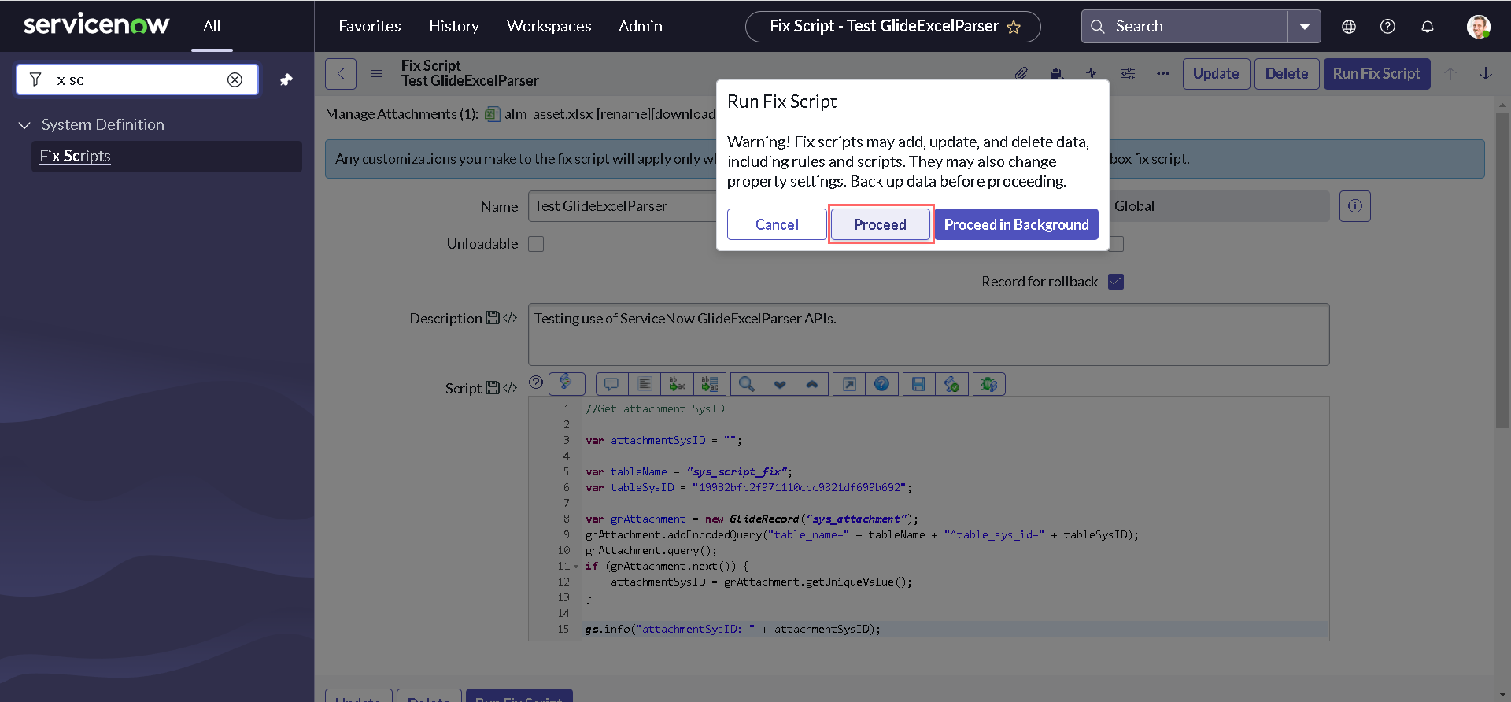The width and height of the screenshot is (1511, 702).
Task: Click the script search magnifier icon
Action: [x=747, y=384]
